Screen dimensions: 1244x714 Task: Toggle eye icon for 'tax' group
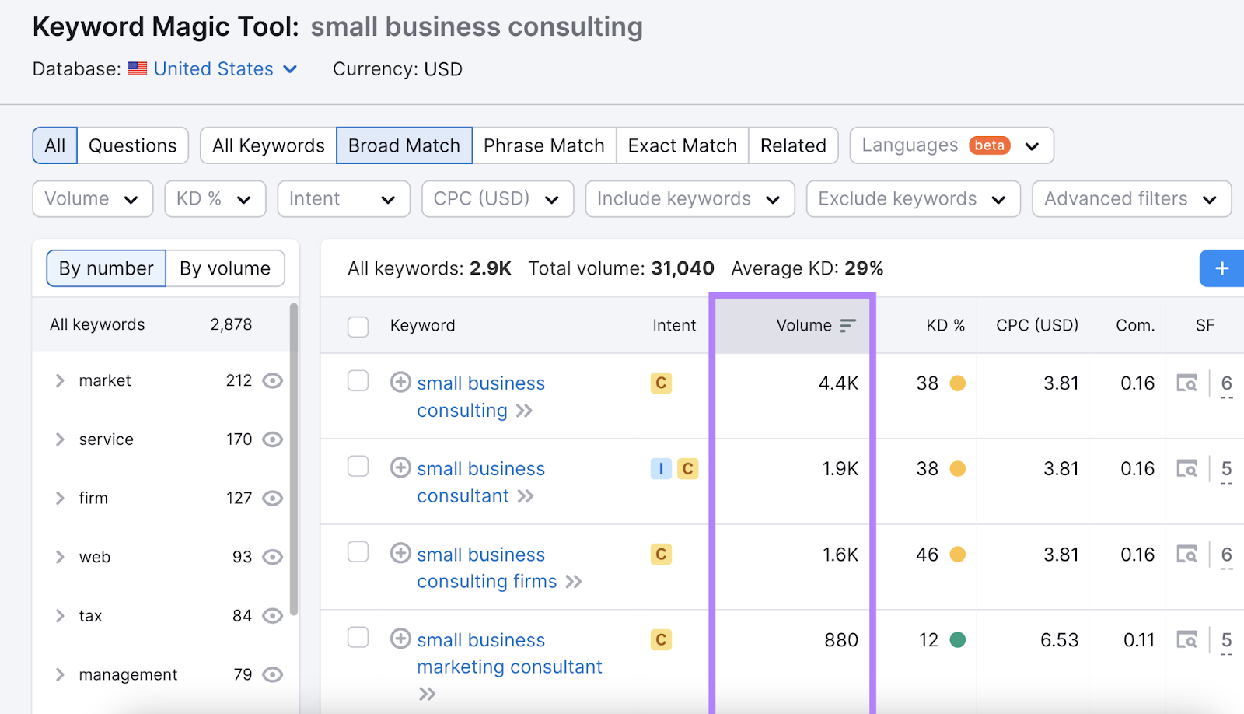(272, 616)
